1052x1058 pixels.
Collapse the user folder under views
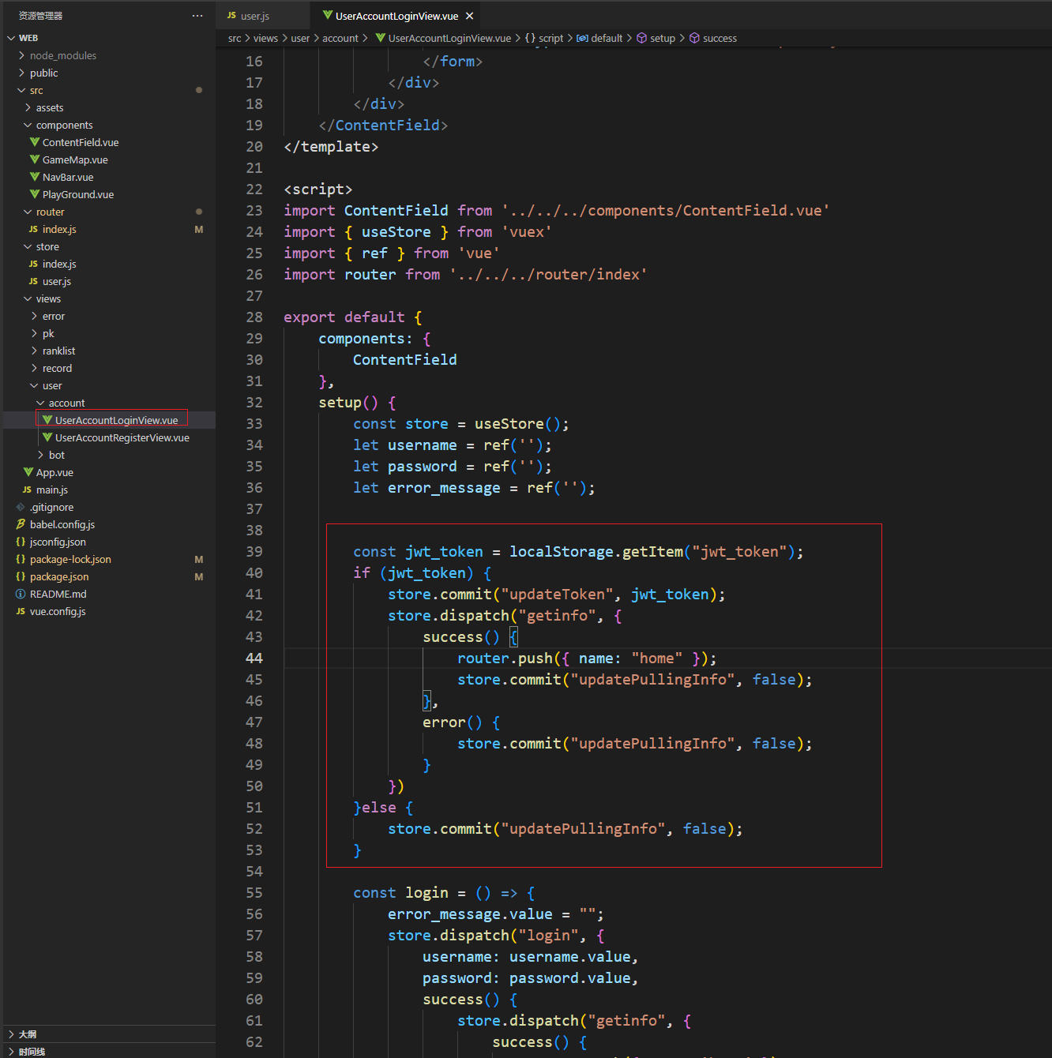(108, 385)
